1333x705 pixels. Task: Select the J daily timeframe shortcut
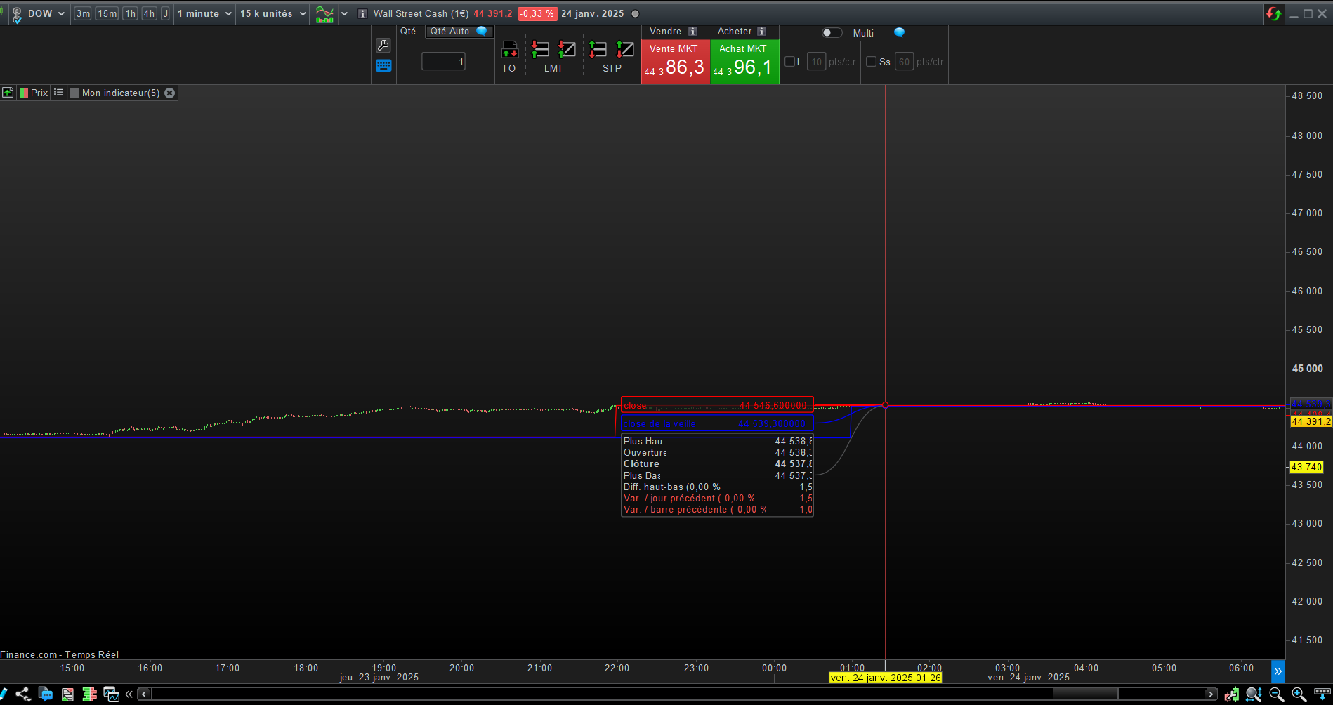pyautogui.click(x=166, y=14)
